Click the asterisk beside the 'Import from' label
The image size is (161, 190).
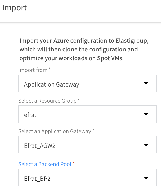tap(50, 69)
